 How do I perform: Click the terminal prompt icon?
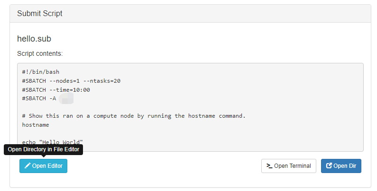click(x=269, y=165)
